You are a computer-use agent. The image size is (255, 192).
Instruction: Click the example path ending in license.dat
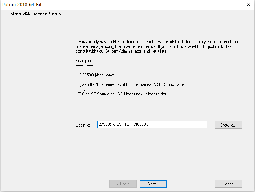tap(124, 94)
